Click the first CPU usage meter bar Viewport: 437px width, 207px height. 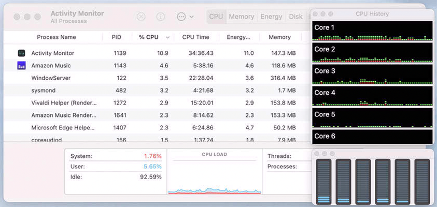click(x=323, y=181)
